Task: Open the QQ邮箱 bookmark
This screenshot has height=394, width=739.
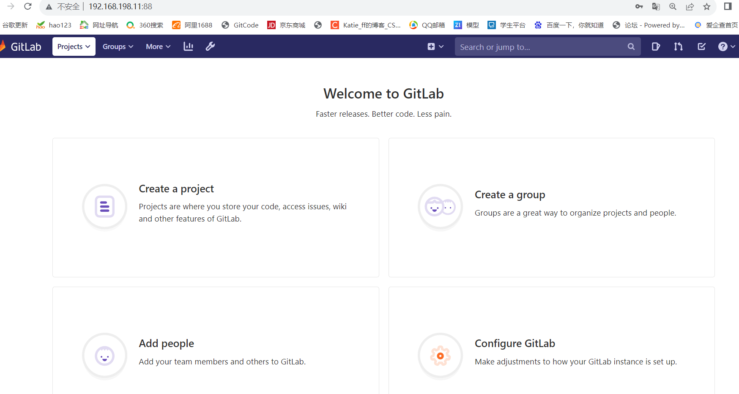Action: (x=427, y=25)
